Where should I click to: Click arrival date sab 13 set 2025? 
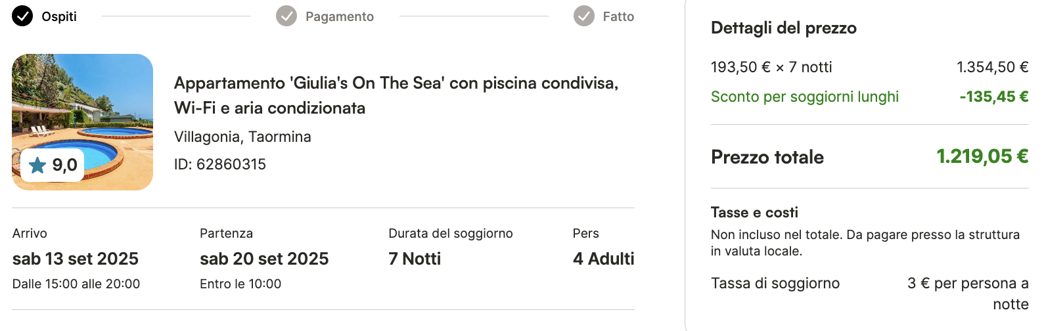pyautogui.click(x=76, y=259)
